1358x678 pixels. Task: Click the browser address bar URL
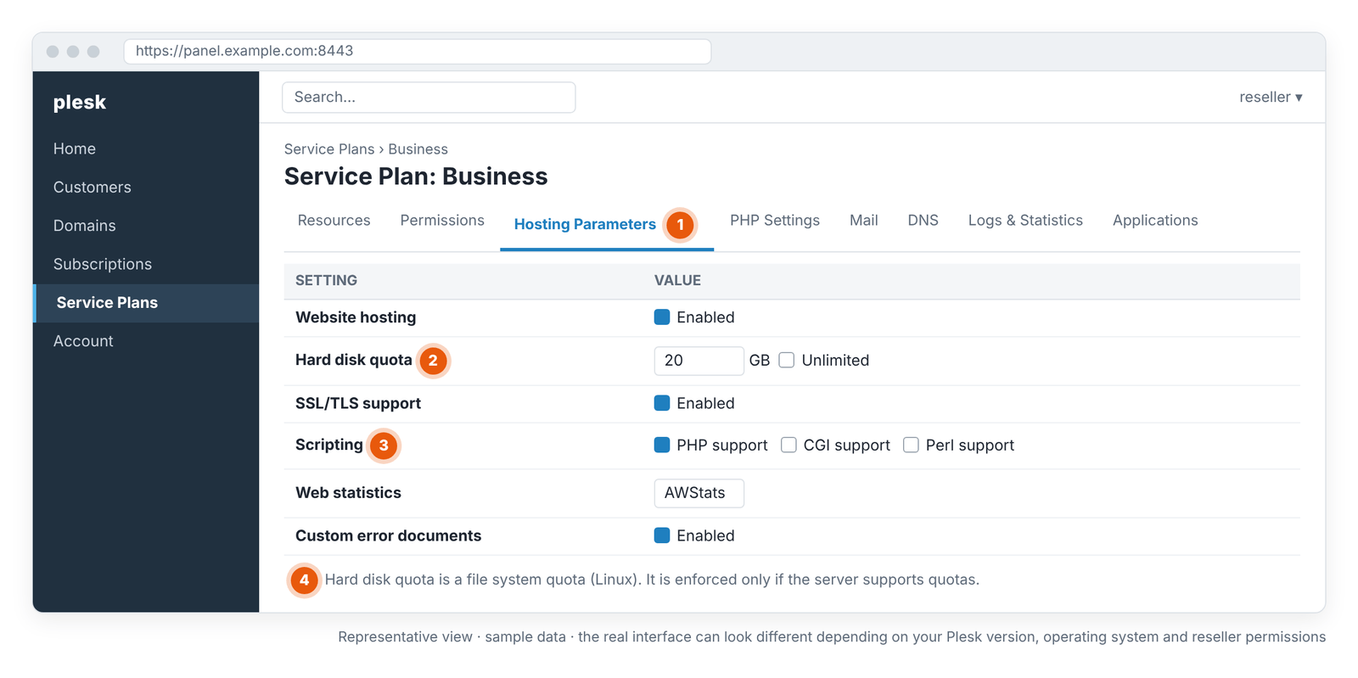(418, 51)
